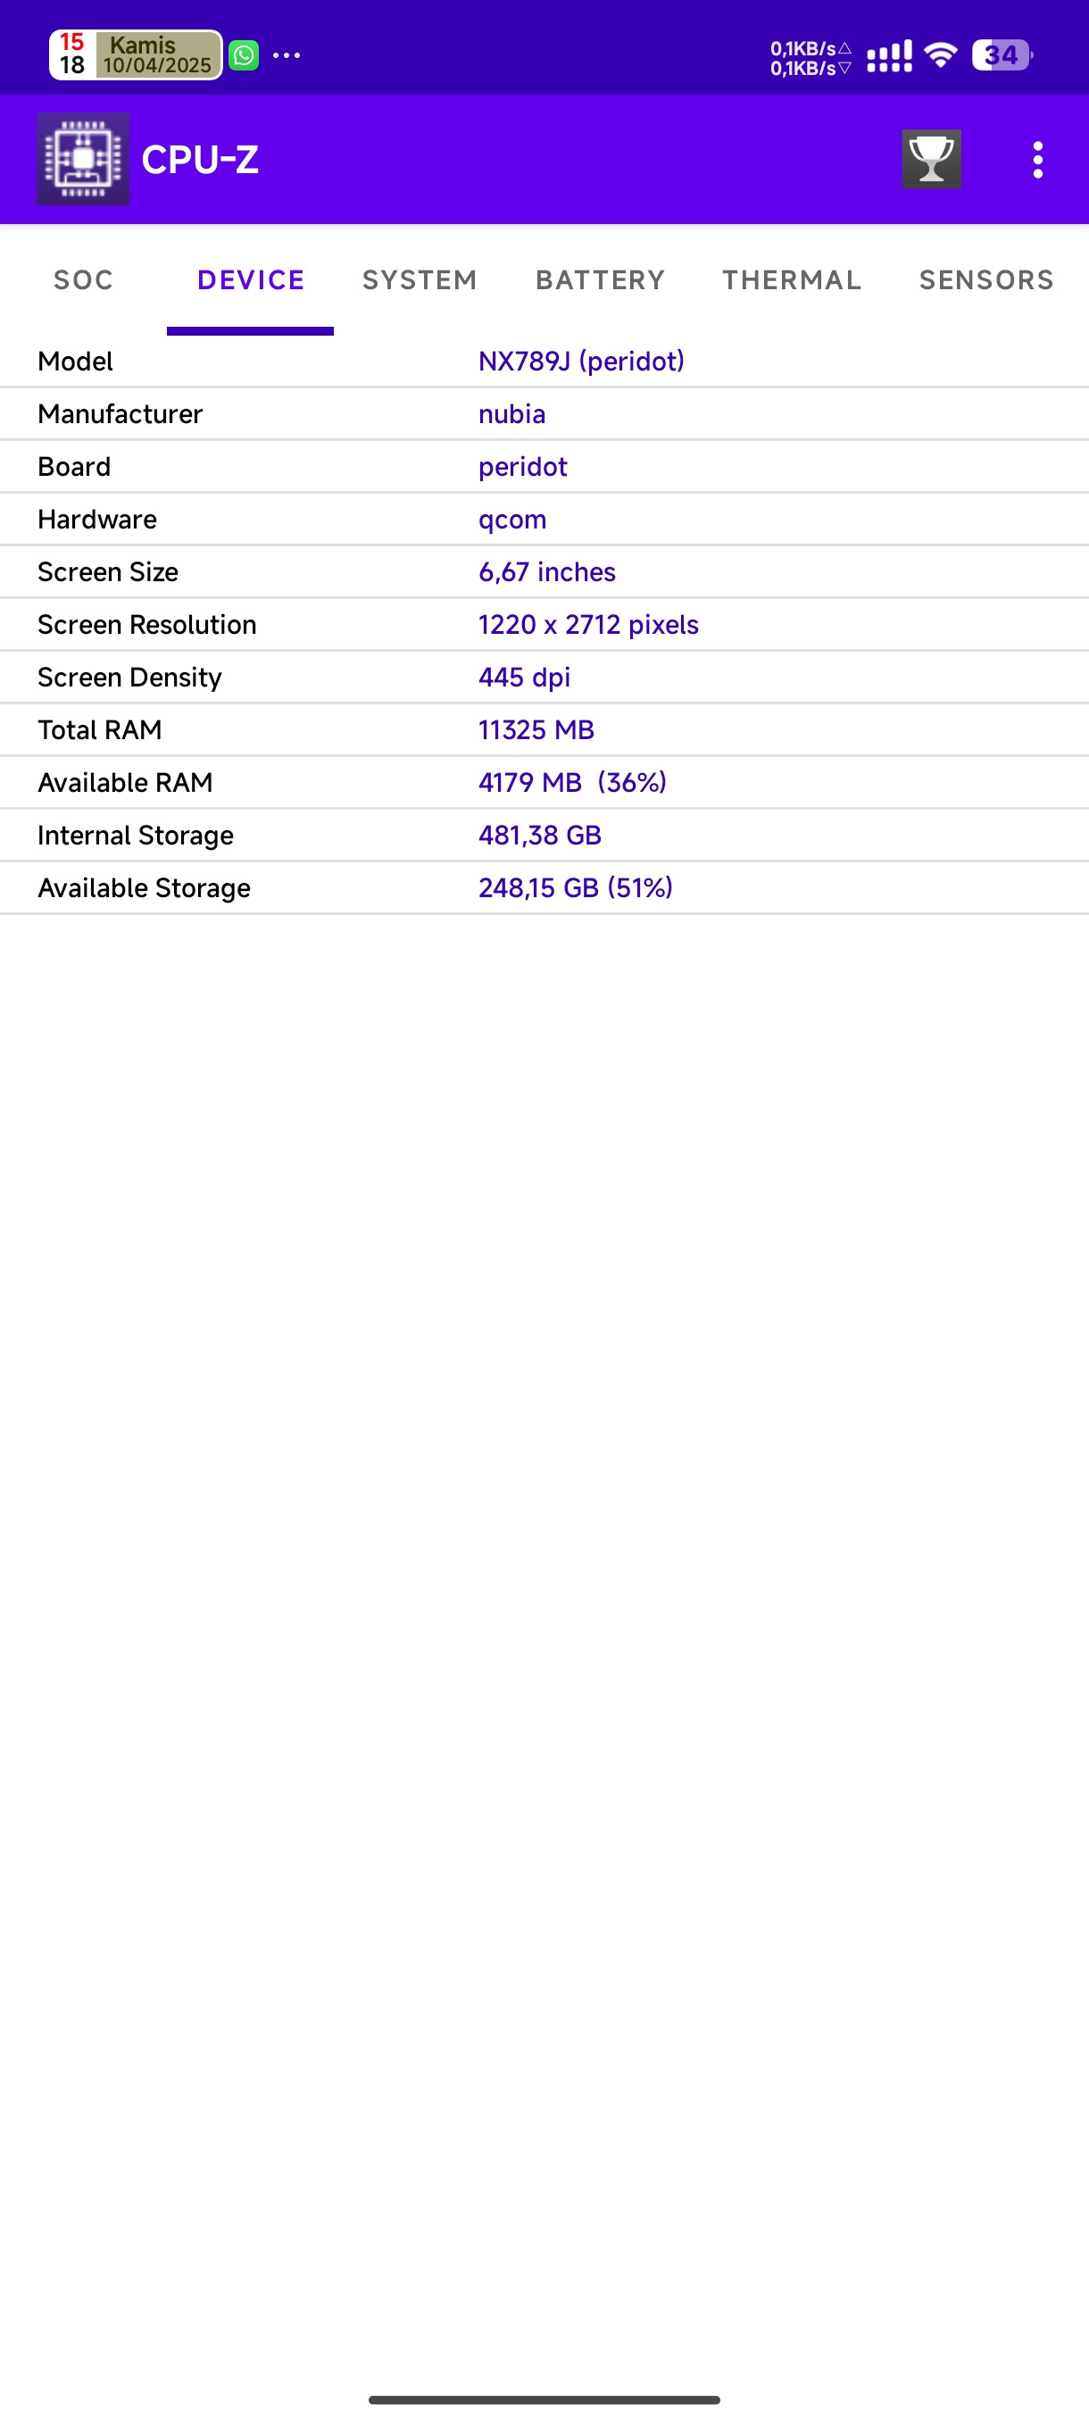Switch to the SOC tab
1089x2421 pixels.
point(84,279)
